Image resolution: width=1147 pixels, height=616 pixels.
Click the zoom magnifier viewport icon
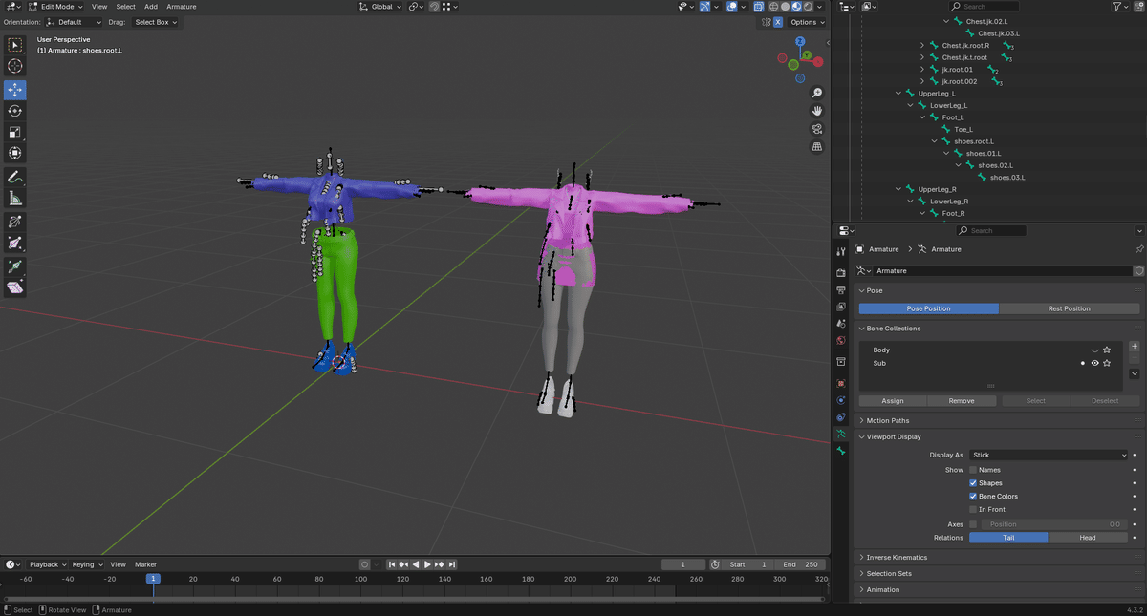(817, 94)
